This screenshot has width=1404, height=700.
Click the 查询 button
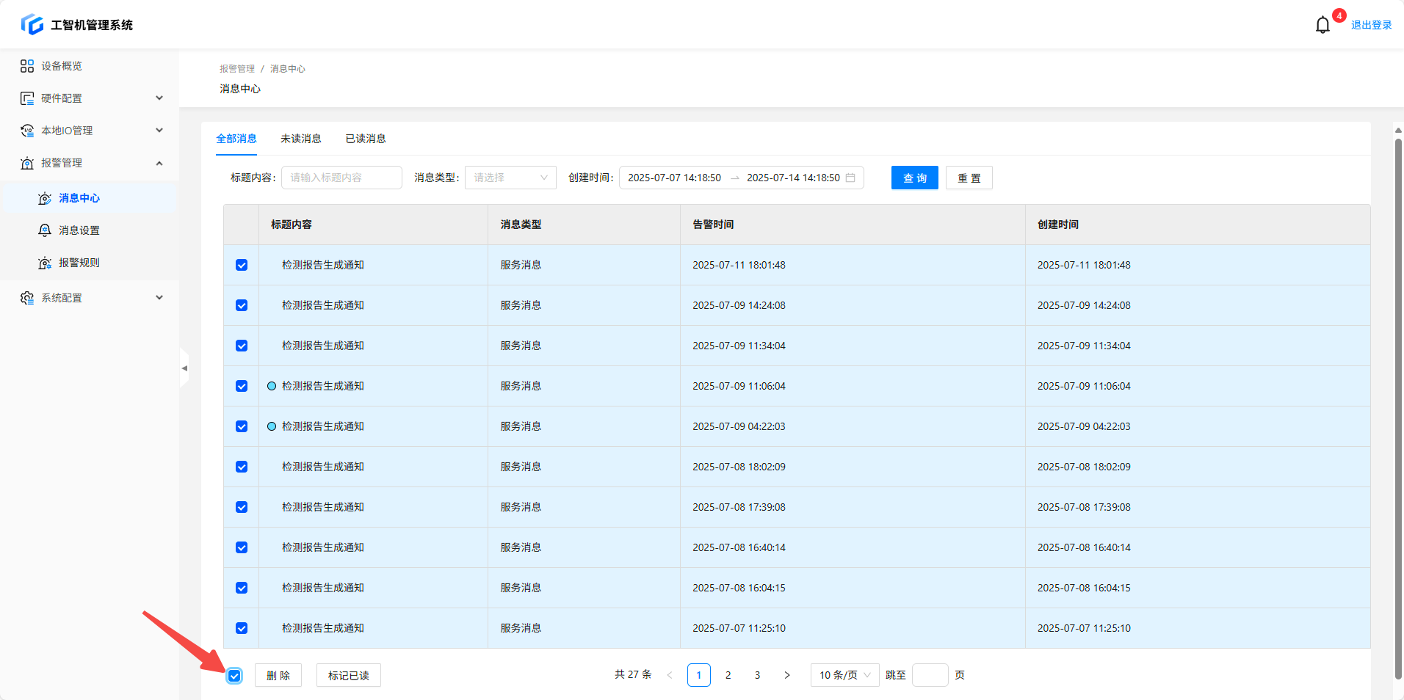914,178
